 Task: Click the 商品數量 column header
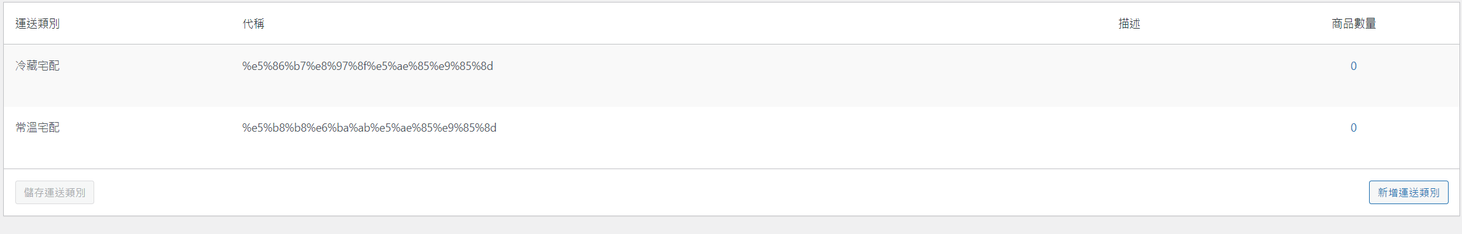tap(1354, 24)
